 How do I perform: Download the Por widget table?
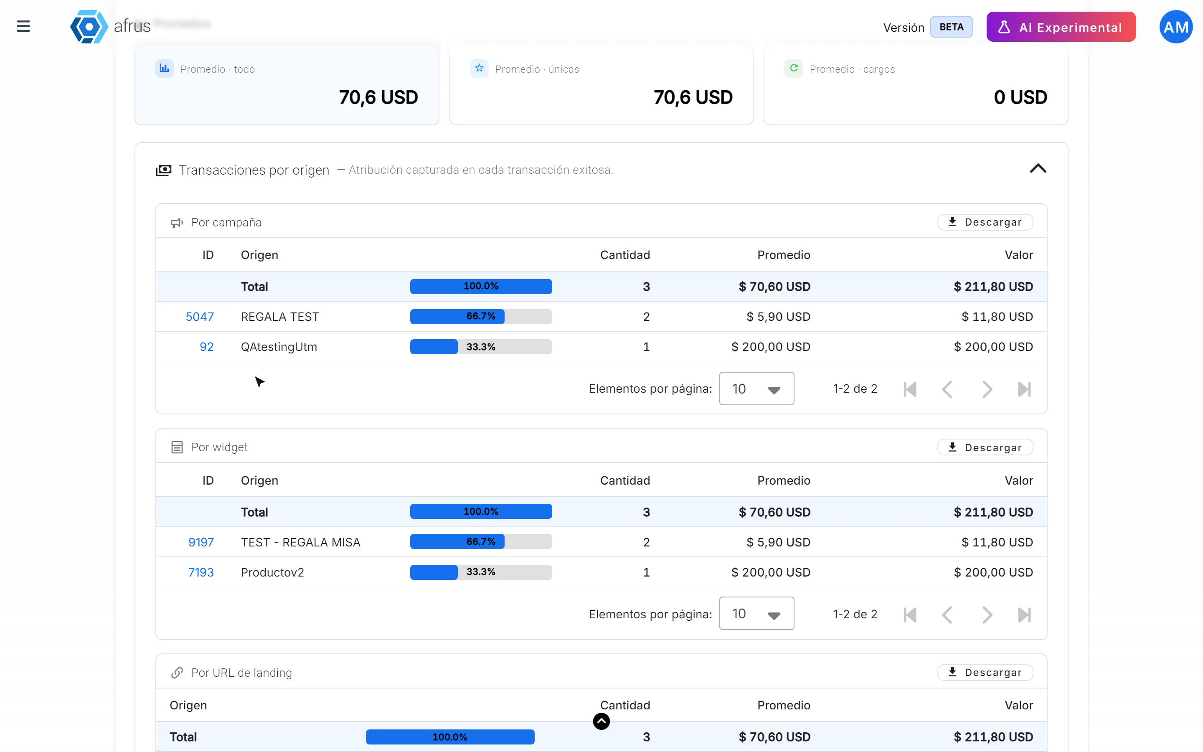[985, 447]
